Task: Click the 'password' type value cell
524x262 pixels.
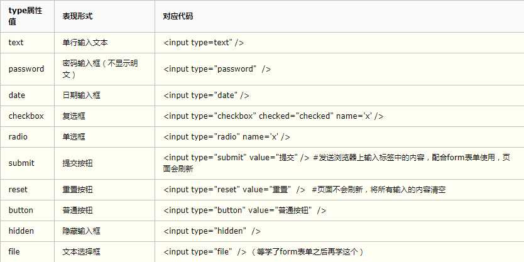Action: point(26,69)
